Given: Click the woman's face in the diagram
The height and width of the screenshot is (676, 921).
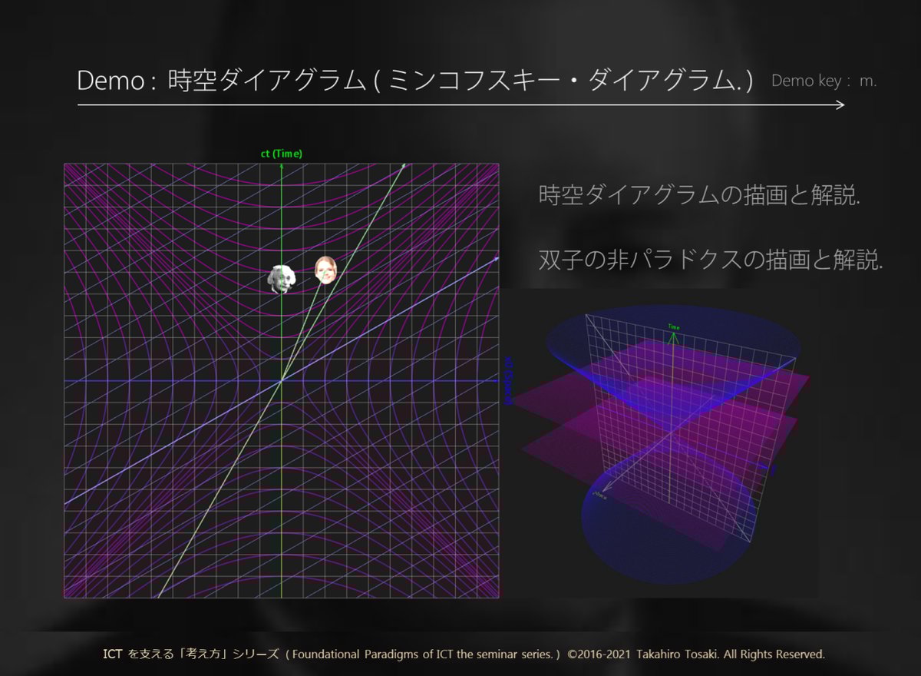Looking at the screenshot, I should pos(325,269).
